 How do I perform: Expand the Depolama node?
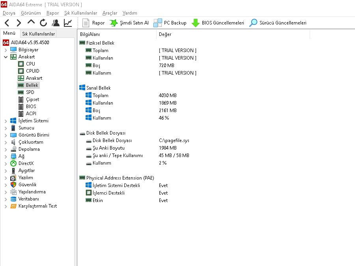(6, 149)
